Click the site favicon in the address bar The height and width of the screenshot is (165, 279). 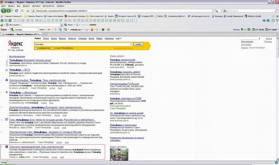[x=34, y=11]
